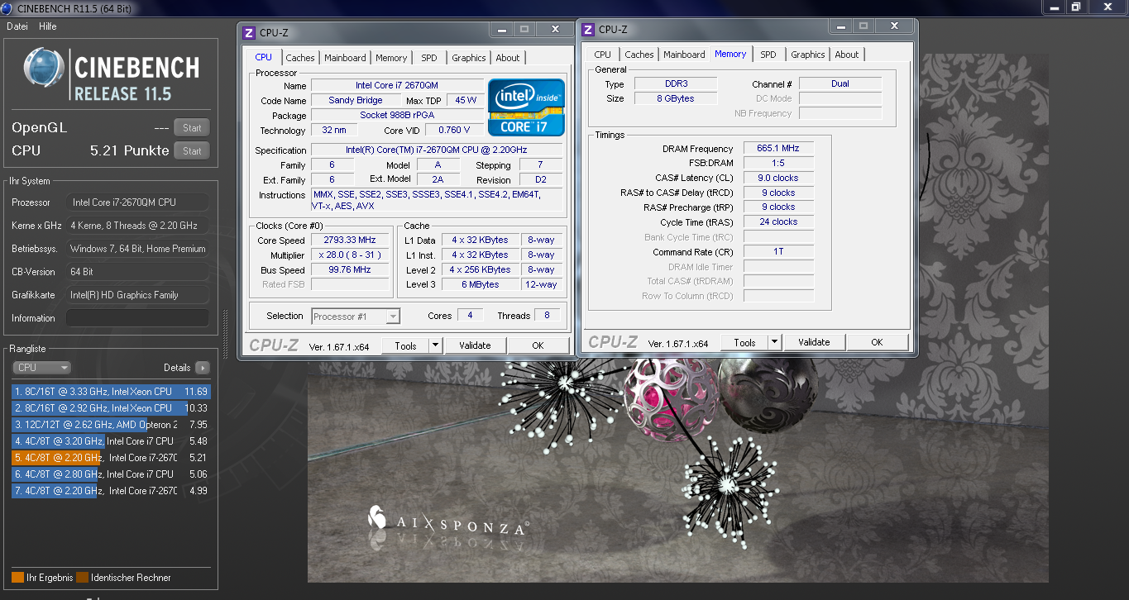The image size is (1129, 600).
Task: Switch to Memory tab in left CPU-Z window
Action: (391, 58)
